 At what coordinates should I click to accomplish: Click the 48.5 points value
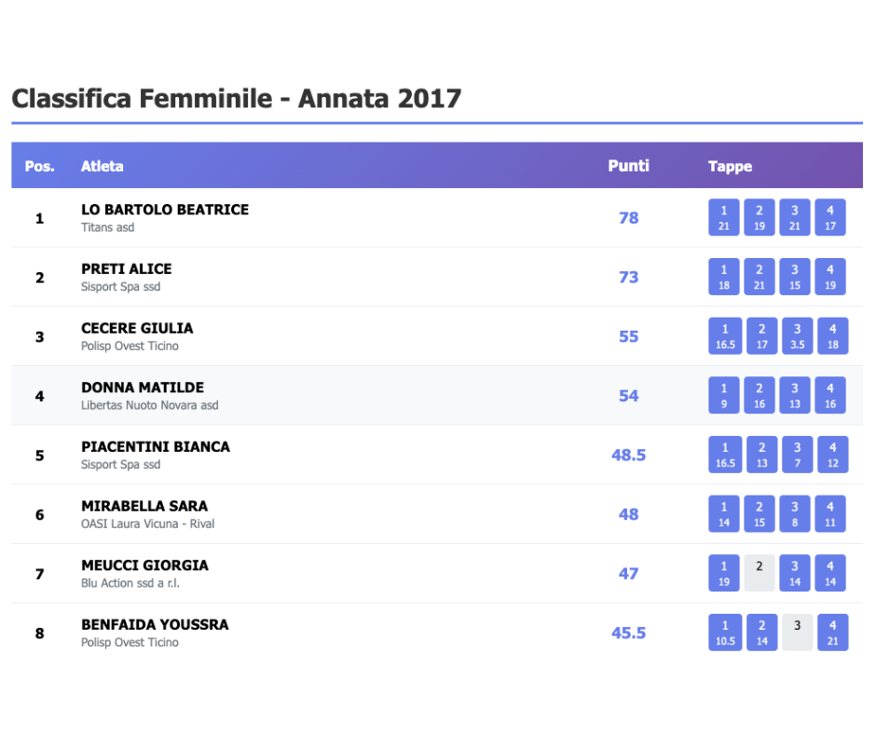[x=628, y=455]
